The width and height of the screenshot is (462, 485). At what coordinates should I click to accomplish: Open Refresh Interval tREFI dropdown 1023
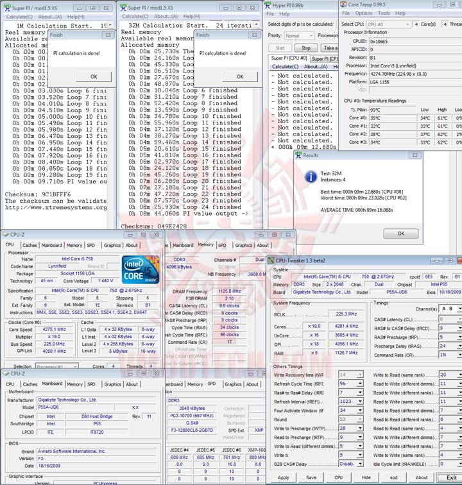pos(359,402)
